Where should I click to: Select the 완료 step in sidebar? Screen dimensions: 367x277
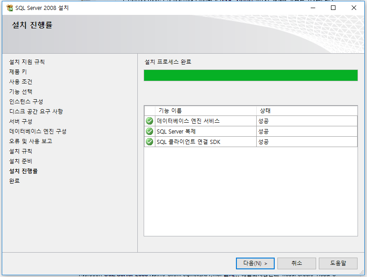pyautogui.click(x=14, y=181)
